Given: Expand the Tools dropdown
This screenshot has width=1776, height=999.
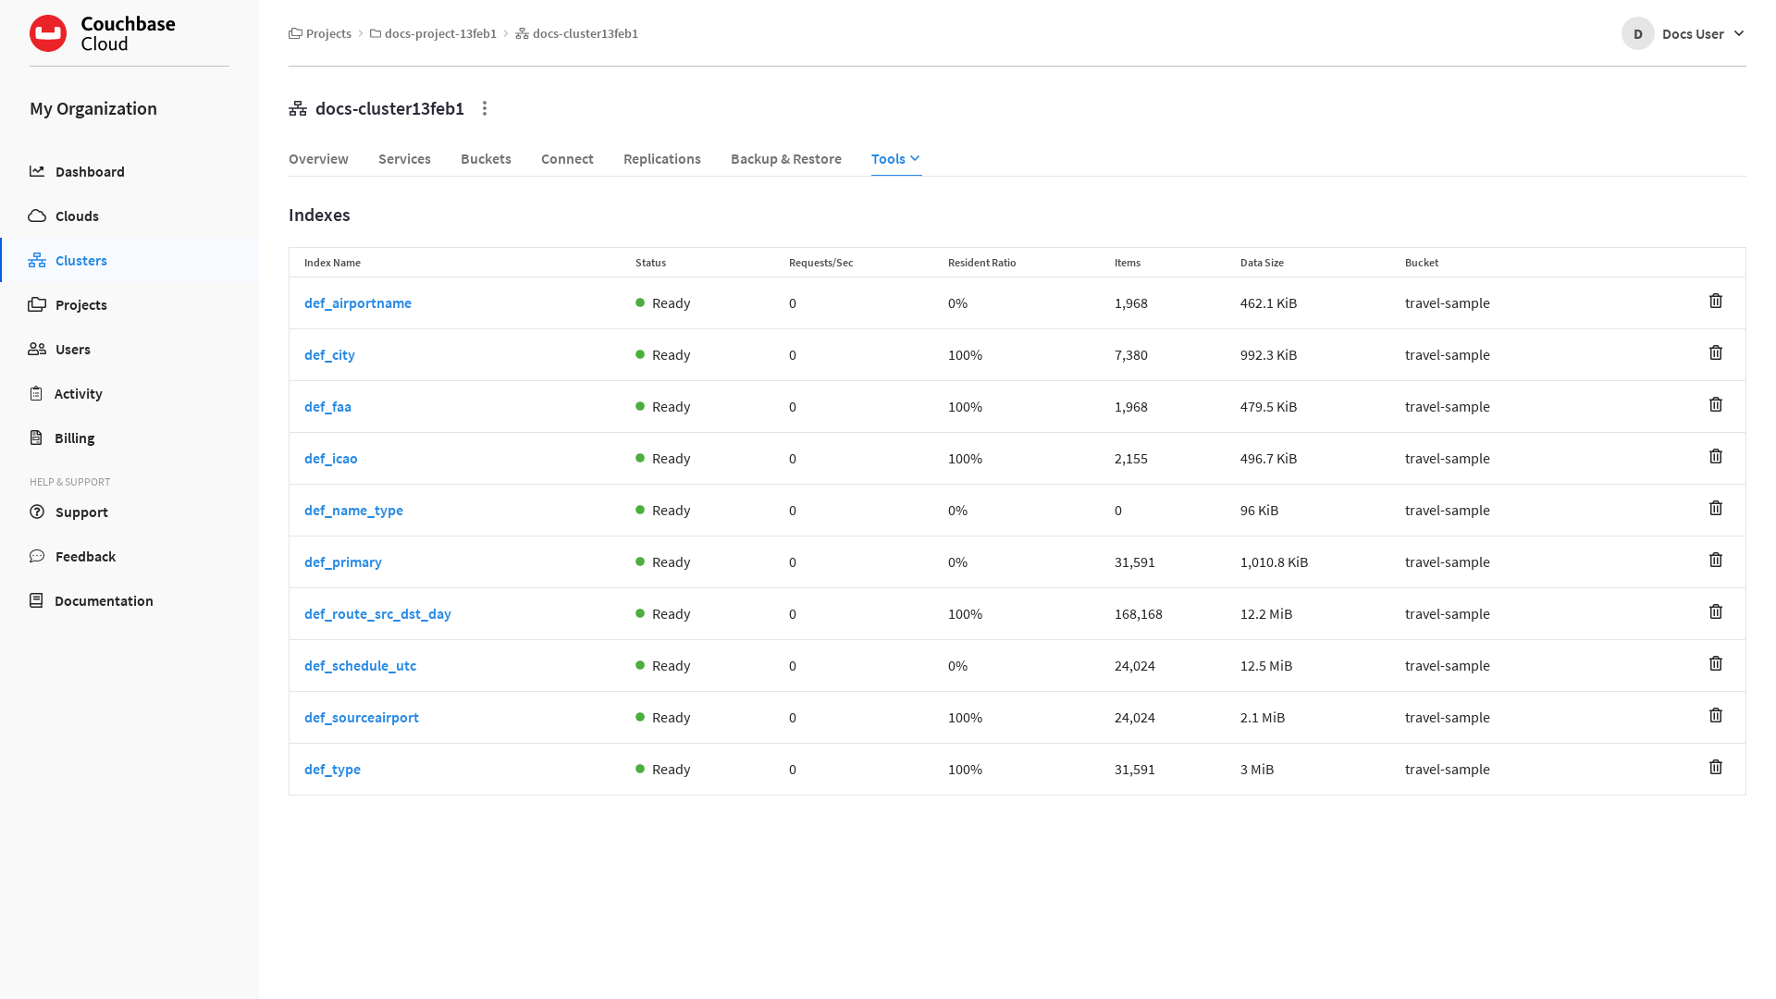Looking at the screenshot, I should click(x=894, y=158).
